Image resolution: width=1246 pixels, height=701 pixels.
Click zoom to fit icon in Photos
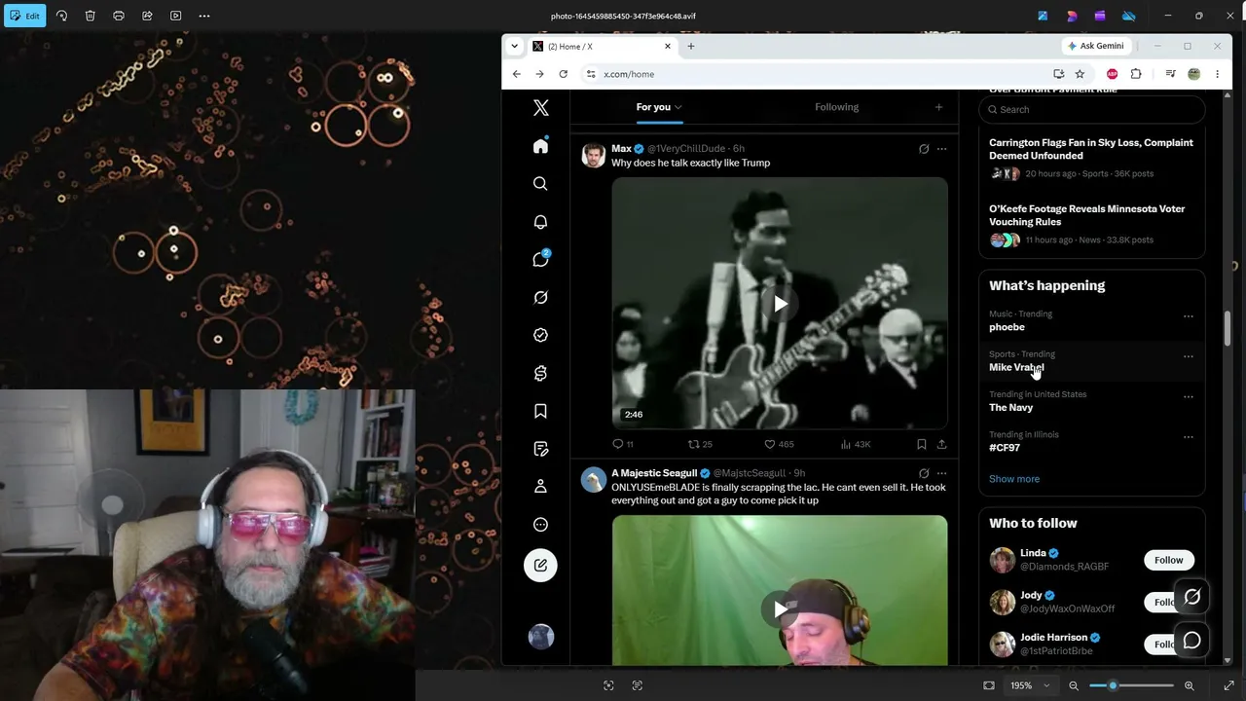(989, 685)
